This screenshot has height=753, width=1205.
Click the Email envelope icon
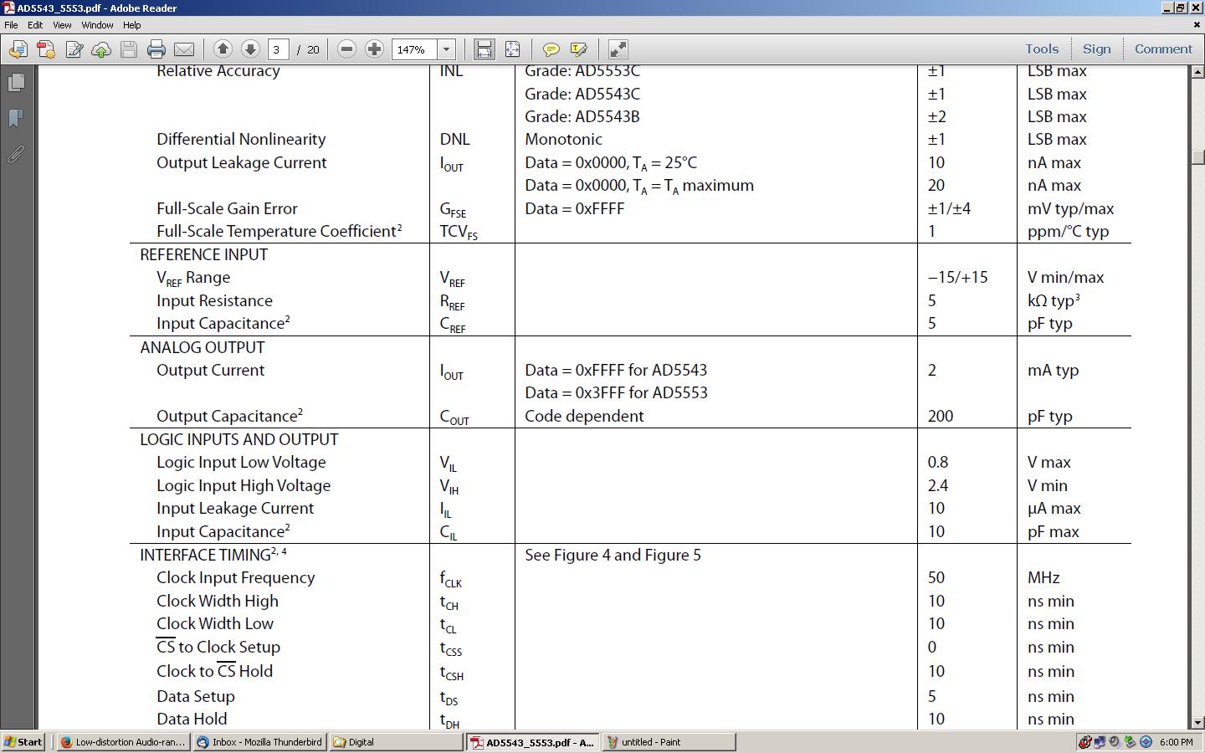(x=184, y=49)
